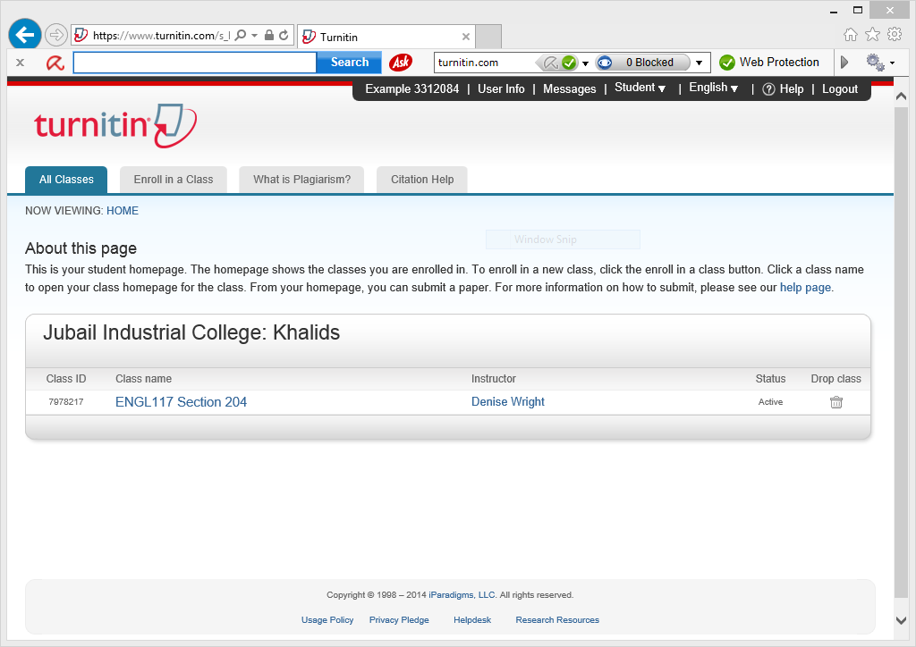The width and height of the screenshot is (916, 647).
Task: Open the browser home icon
Action: (x=851, y=35)
